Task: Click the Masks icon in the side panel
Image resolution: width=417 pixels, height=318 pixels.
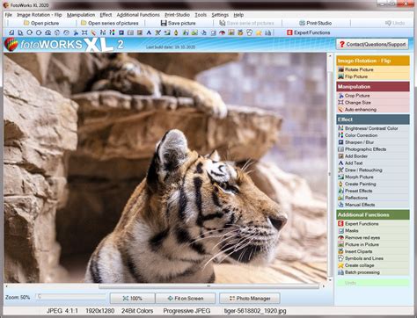Action: tap(340, 230)
